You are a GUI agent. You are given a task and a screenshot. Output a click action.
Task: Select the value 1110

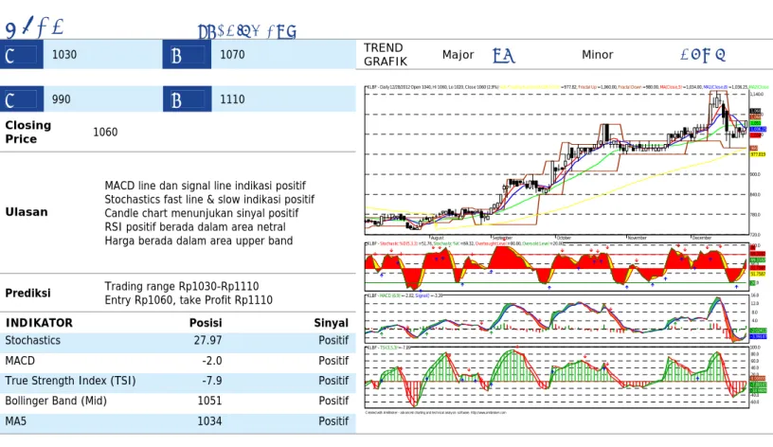232,99
